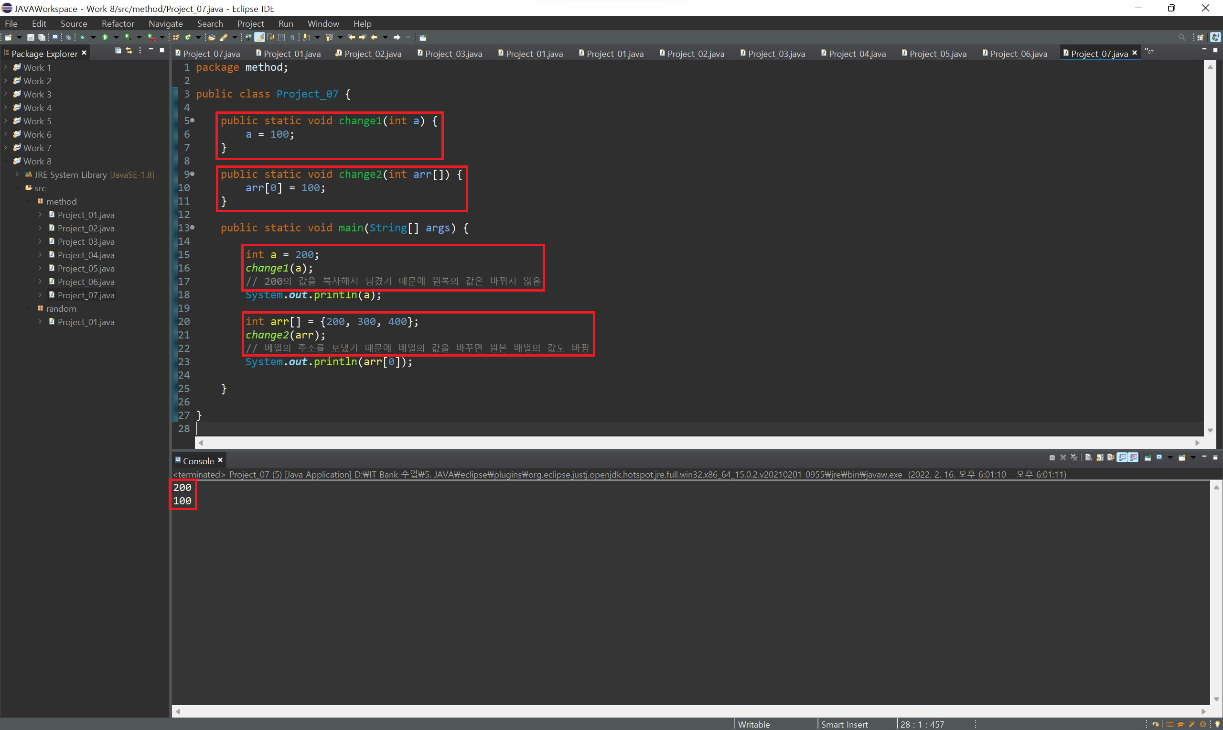Screen dimensions: 1223x730
Task: Open the Run button dropdown arrow
Action: [x=117, y=37]
